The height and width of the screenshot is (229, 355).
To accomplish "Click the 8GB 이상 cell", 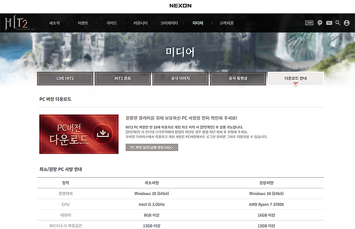I will pos(152,215).
